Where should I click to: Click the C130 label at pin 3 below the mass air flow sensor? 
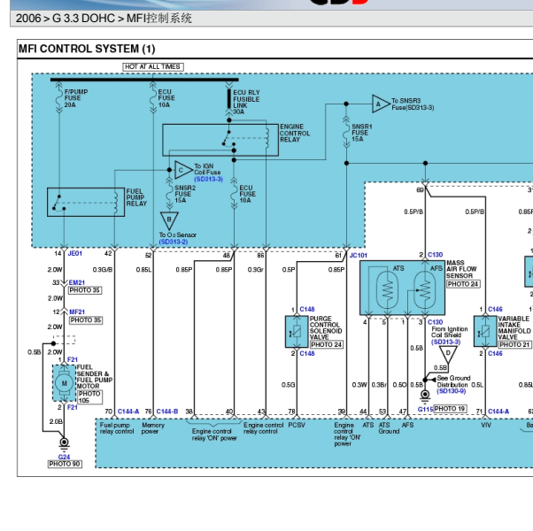(x=435, y=322)
